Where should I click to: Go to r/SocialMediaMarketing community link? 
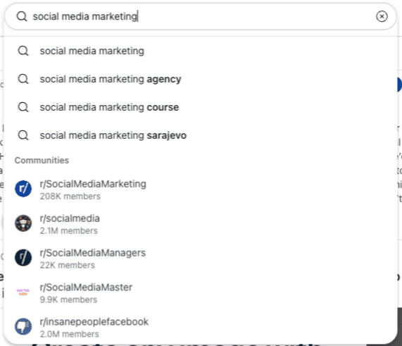tap(93, 184)
